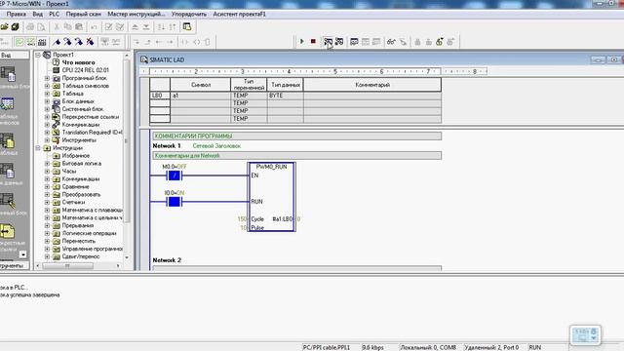Expand Битовая логика instruction folder

(x=47, y=164)
